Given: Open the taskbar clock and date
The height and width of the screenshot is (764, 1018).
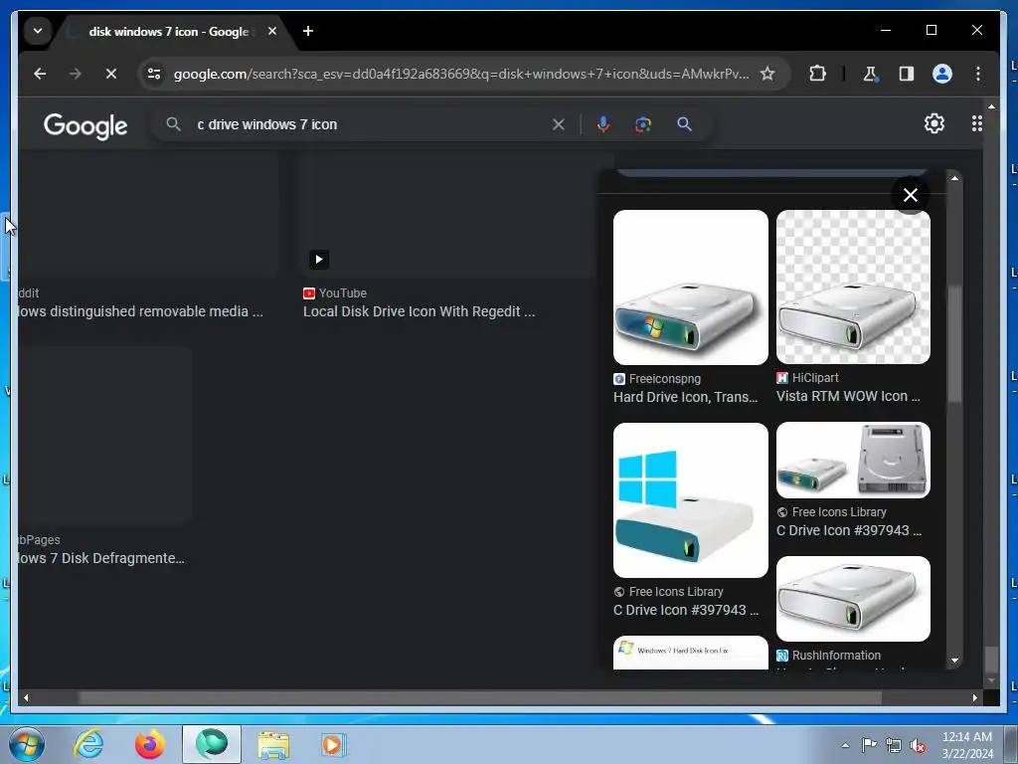Looking at the screenshot, I should [967, 745].
